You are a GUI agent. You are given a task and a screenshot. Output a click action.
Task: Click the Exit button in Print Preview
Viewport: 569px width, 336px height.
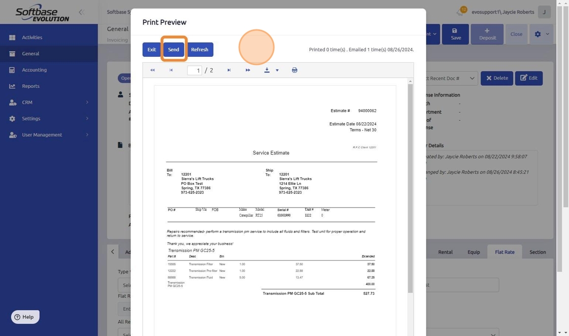pos(151,49)
